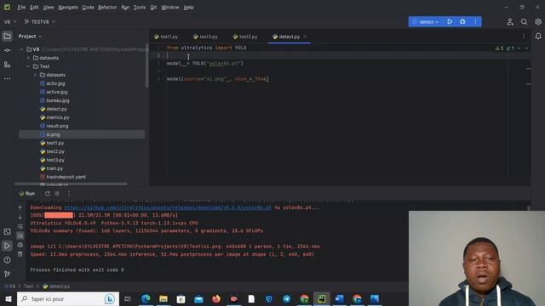Open the Tools menu
This screenshot has width=545, height=306.
[140, 8]
